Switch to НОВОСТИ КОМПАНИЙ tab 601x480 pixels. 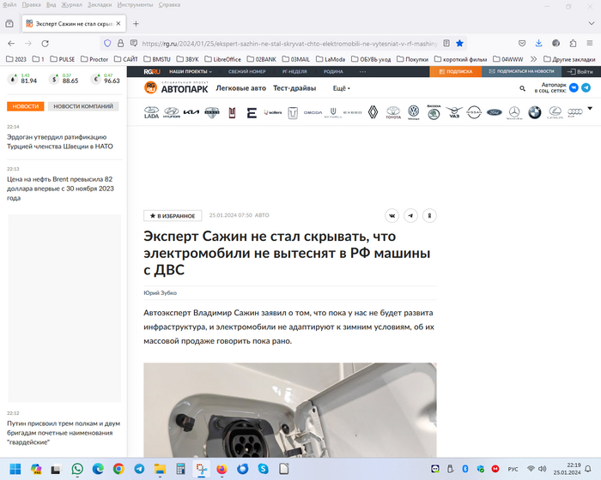(x=83, y=106)
